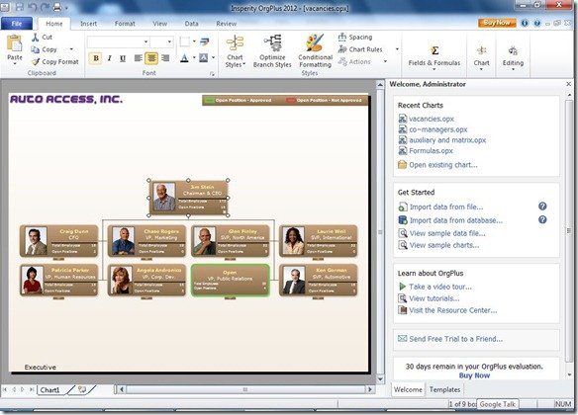Select the Chart1 sheet tab
Screen dimensions: 578x415
[49, 389]
